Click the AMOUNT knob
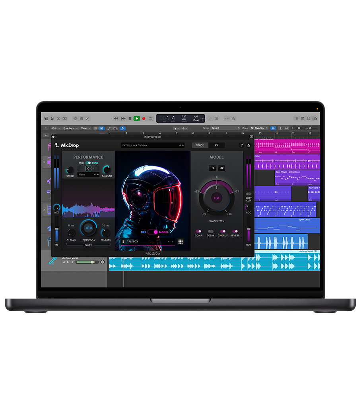Screen dimensions: 361x414 coord(107,170)
